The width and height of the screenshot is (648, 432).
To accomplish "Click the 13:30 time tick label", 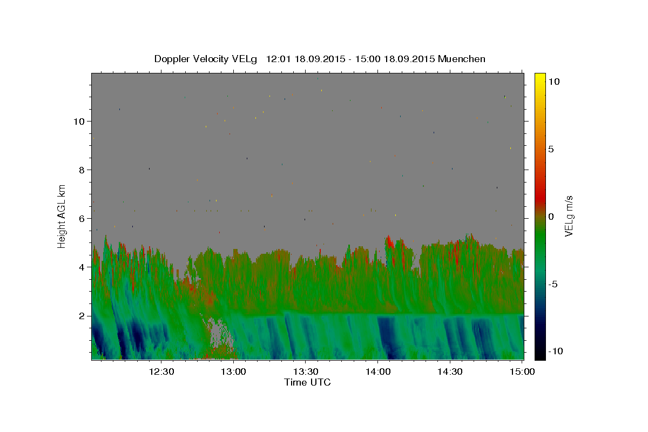I will [x=306, y=372].
